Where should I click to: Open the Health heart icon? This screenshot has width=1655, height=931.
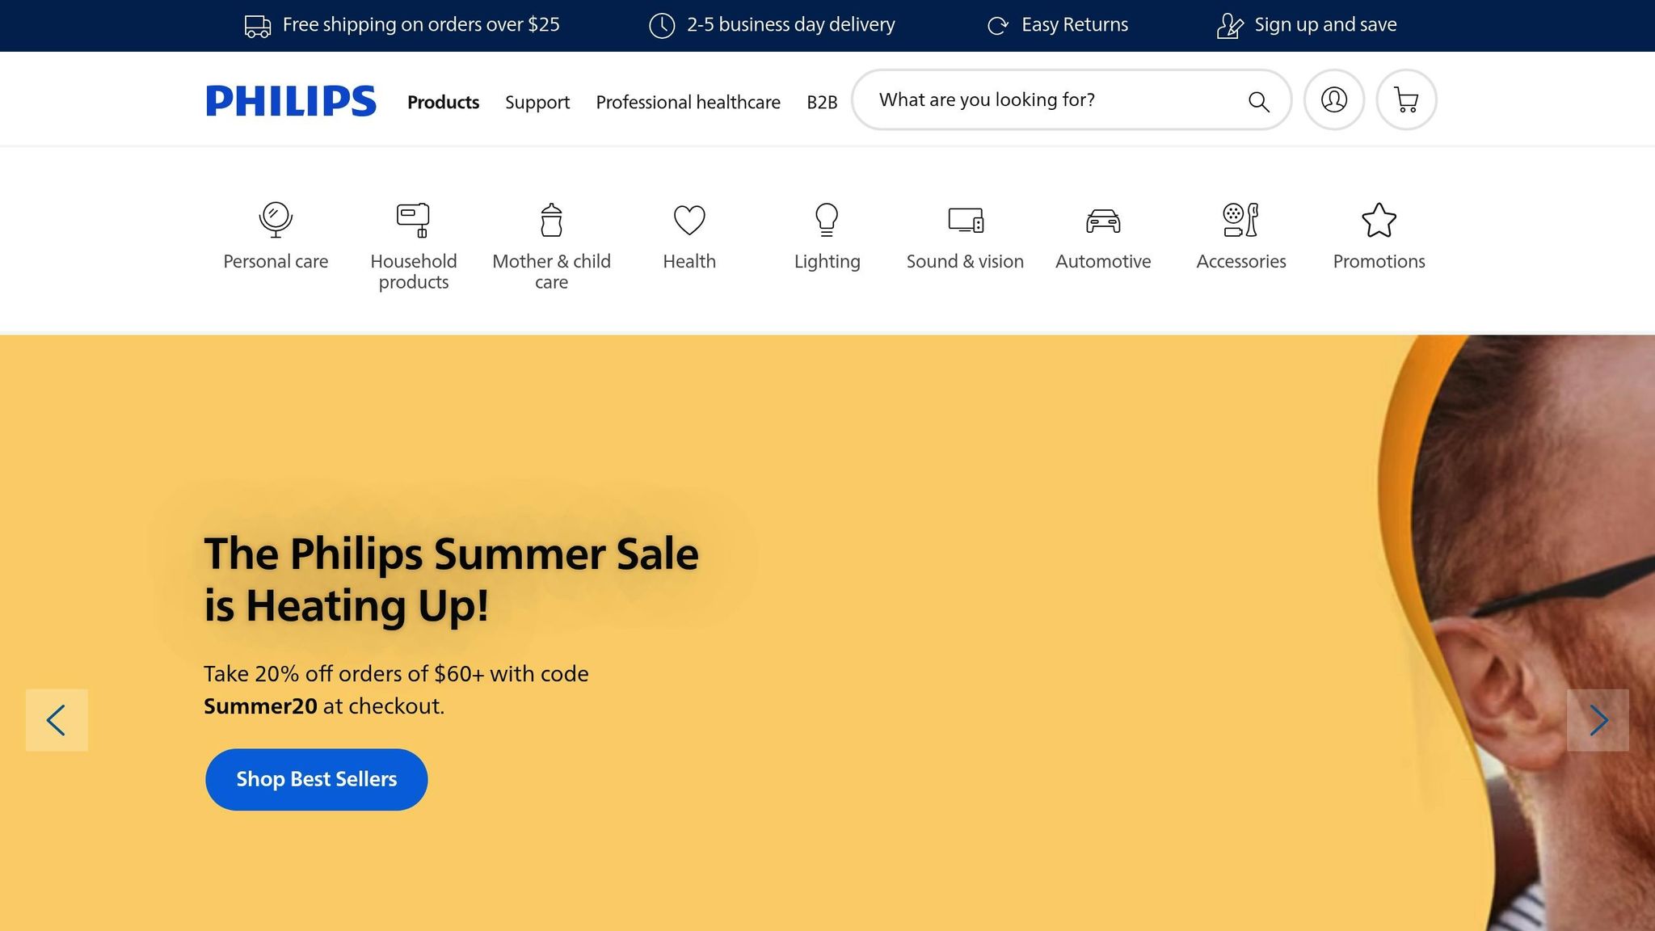pos(689,220)
